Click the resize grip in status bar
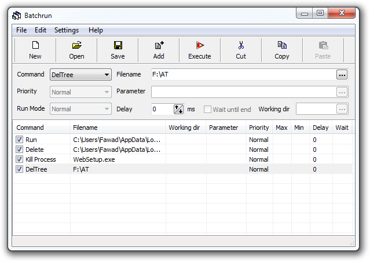This screenshot has width=370, height=262. coord(352,243)
